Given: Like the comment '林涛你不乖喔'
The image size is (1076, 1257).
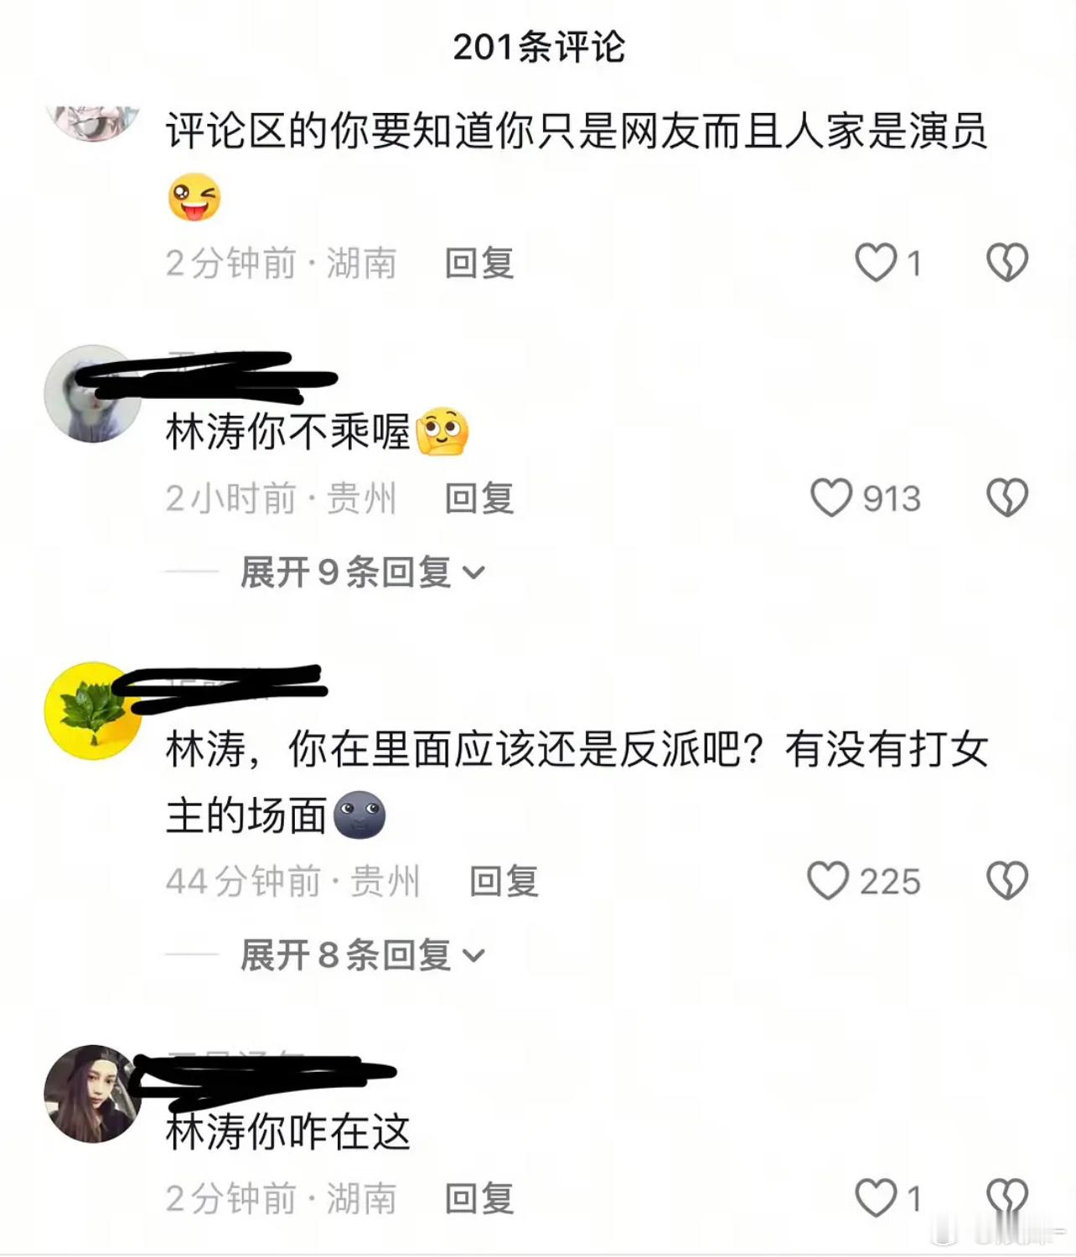Looking at the screenshot, I should (x=830, y=498).
